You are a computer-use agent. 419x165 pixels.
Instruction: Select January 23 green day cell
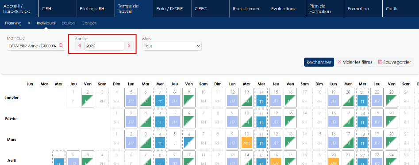click(392, 97)
